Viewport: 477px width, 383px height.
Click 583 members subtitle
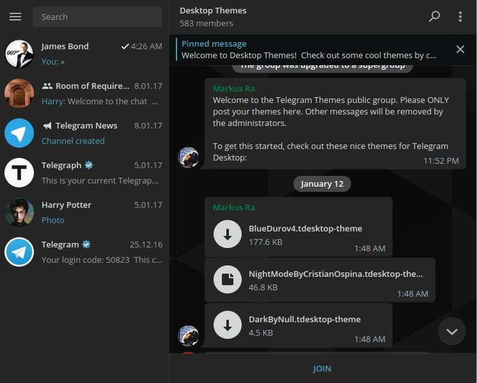click(207, 24)
